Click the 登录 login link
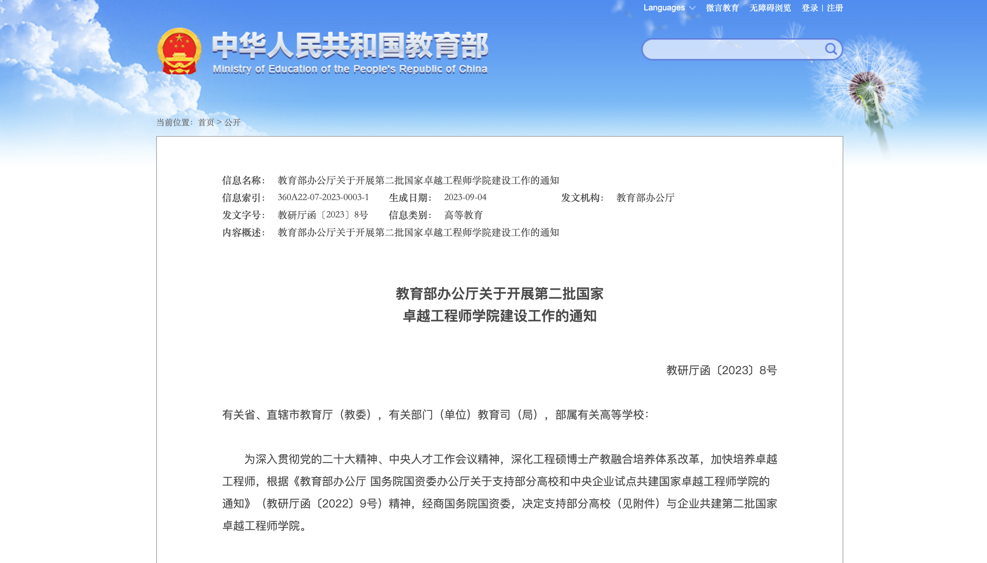The image size is (987, 563). pyautogui.click(x=810, y=8)
